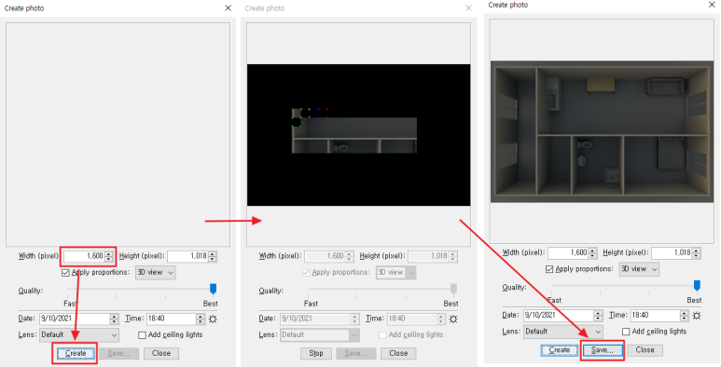Viewport: 721px width, 367px height.
Task: Open 3D view proportions dropdown in right dialog
Action: tap(639, 268)
